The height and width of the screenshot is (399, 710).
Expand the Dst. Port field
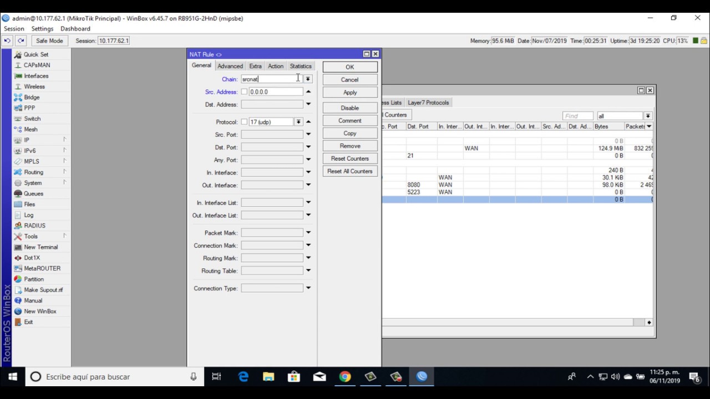pyautogui.click(x=308, y=147)
